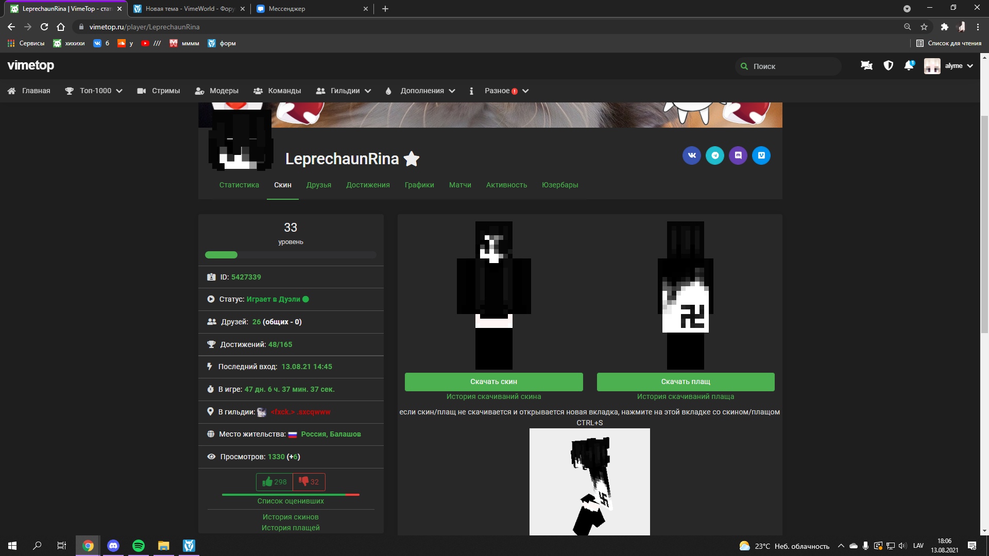Click the level progress bar

click(x=291, y=255)
